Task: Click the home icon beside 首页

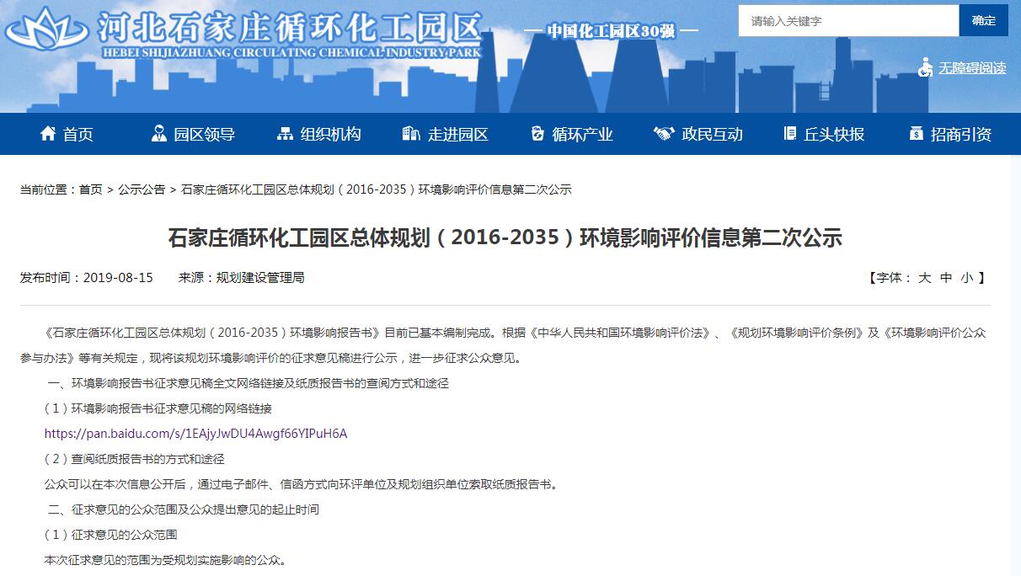Action: point(48,133)
